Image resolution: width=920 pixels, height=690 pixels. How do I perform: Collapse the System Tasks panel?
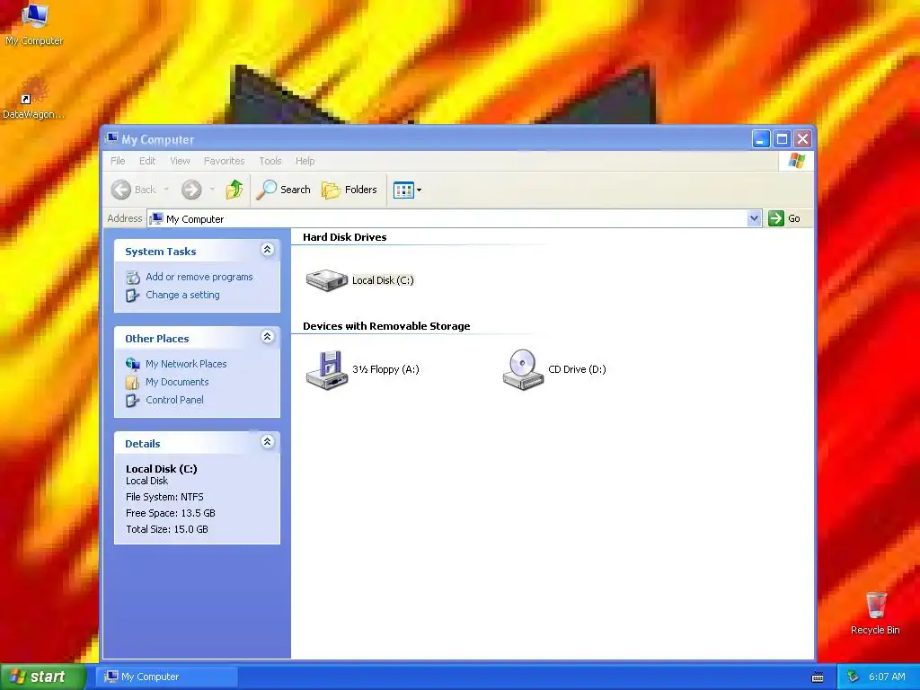pos(267,250)
